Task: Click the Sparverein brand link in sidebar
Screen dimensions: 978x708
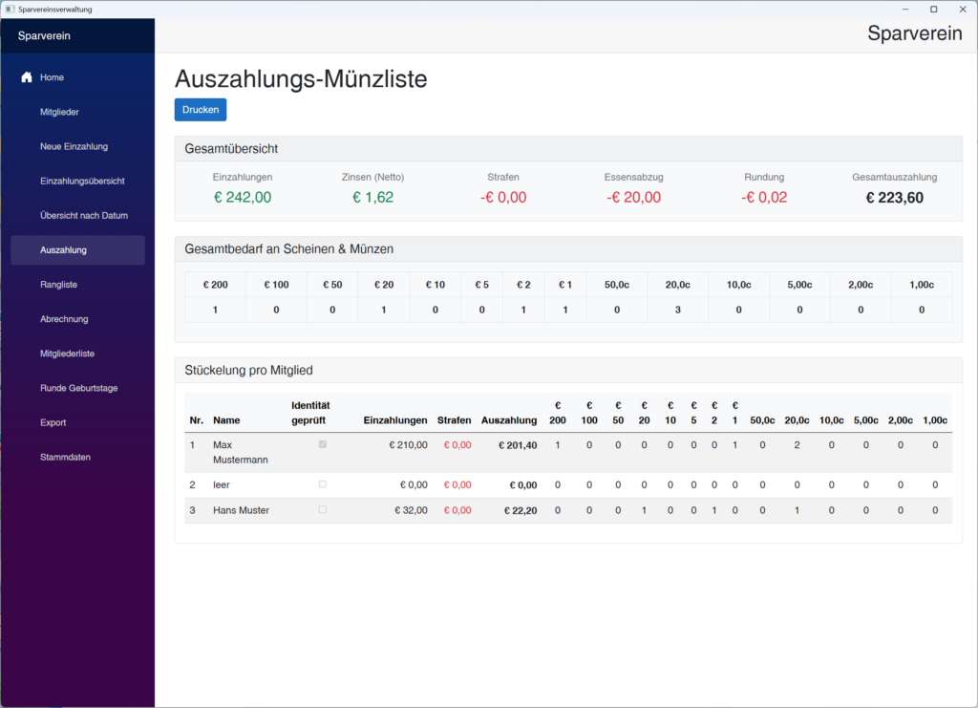Action: tap(44, 36)
